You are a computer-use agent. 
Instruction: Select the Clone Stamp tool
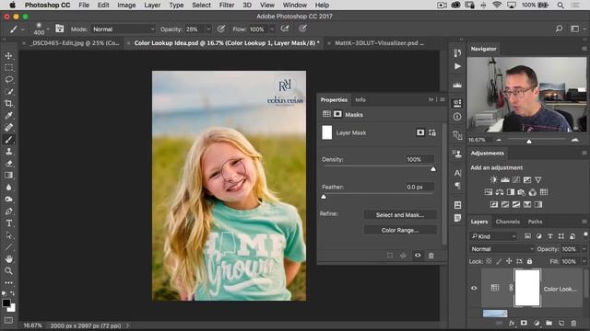click(8, 152)
